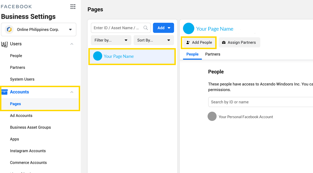Open Ad Accounts in the sidebar

coord(21,116)
